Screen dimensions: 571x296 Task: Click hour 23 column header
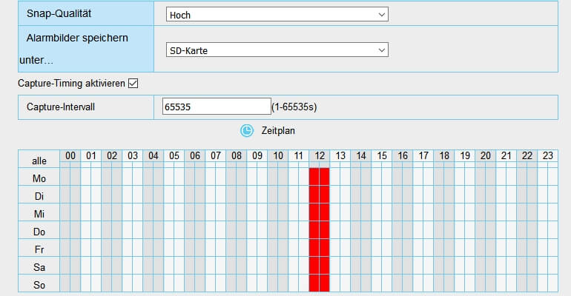click(x=548, y=155)
